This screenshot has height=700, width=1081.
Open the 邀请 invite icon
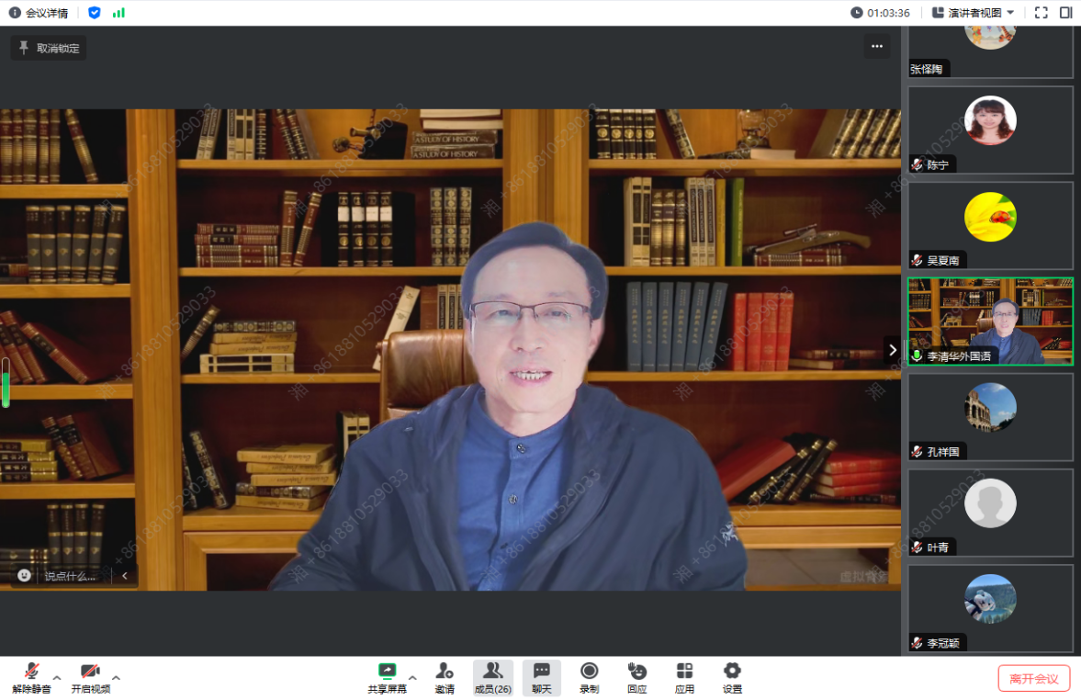point(445,672)
